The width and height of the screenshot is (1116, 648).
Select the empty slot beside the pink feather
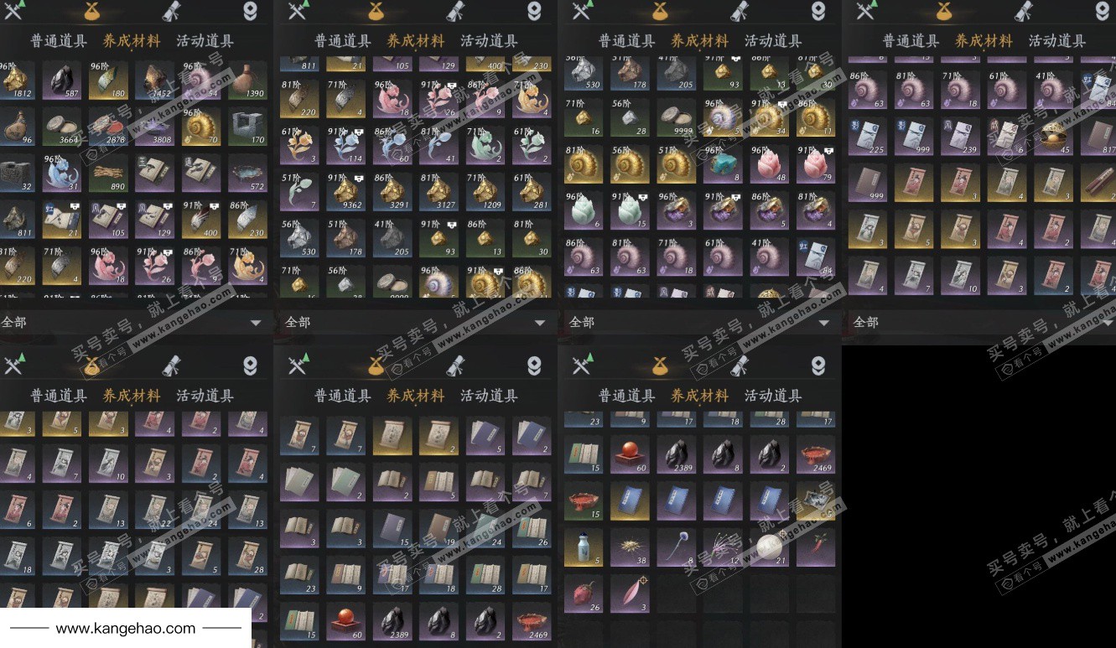[676, 594]
